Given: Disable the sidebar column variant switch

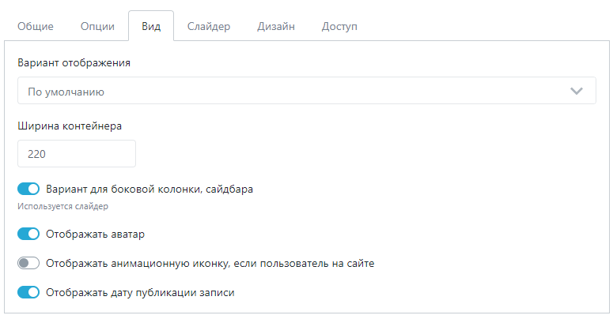Looking at the screenshot, I should coord(28,189).
